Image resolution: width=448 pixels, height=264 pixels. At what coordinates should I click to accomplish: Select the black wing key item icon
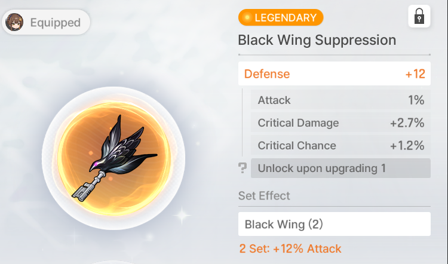(114, 158)
